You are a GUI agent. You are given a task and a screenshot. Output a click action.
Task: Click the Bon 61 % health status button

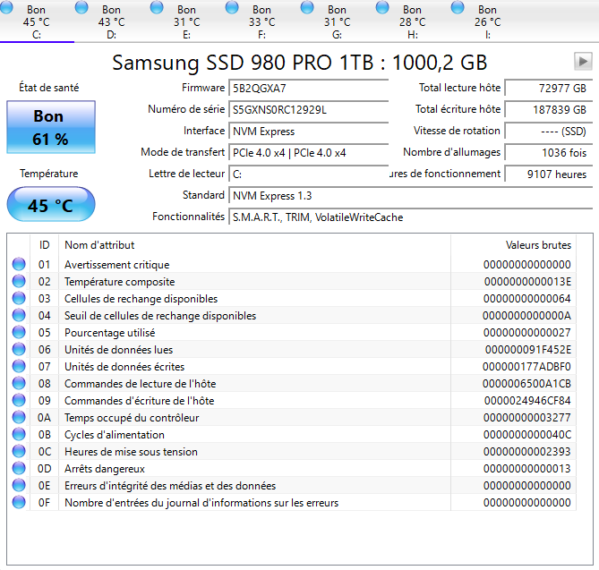(51, 127)
